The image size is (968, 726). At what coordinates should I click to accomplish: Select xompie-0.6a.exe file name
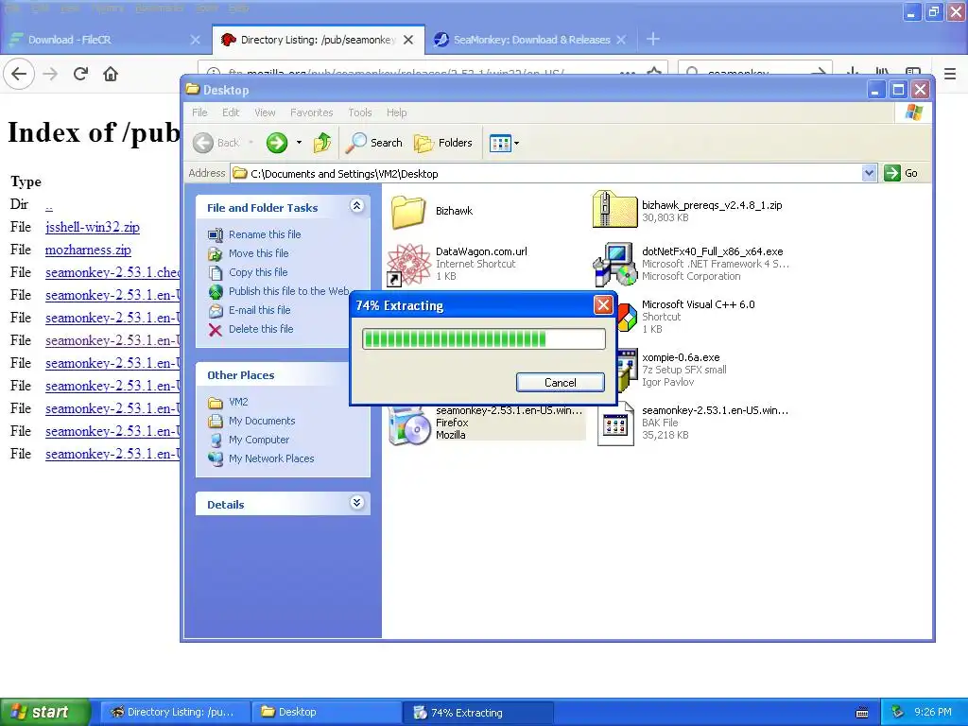tap(681, 357)
